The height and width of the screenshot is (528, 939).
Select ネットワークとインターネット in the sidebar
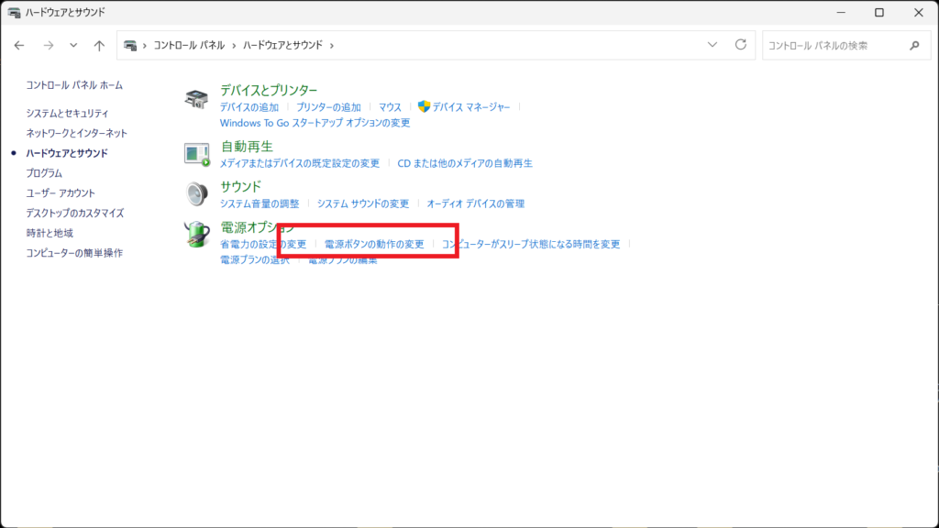point(76,133)
